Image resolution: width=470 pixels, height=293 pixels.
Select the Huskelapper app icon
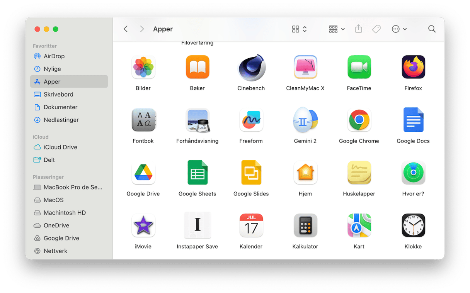[359, 173]
